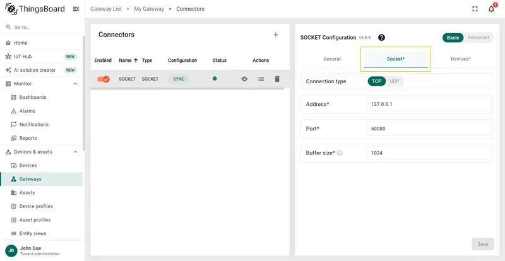
Task: Click the JD user avatar
Action: (x=11, y=251)
